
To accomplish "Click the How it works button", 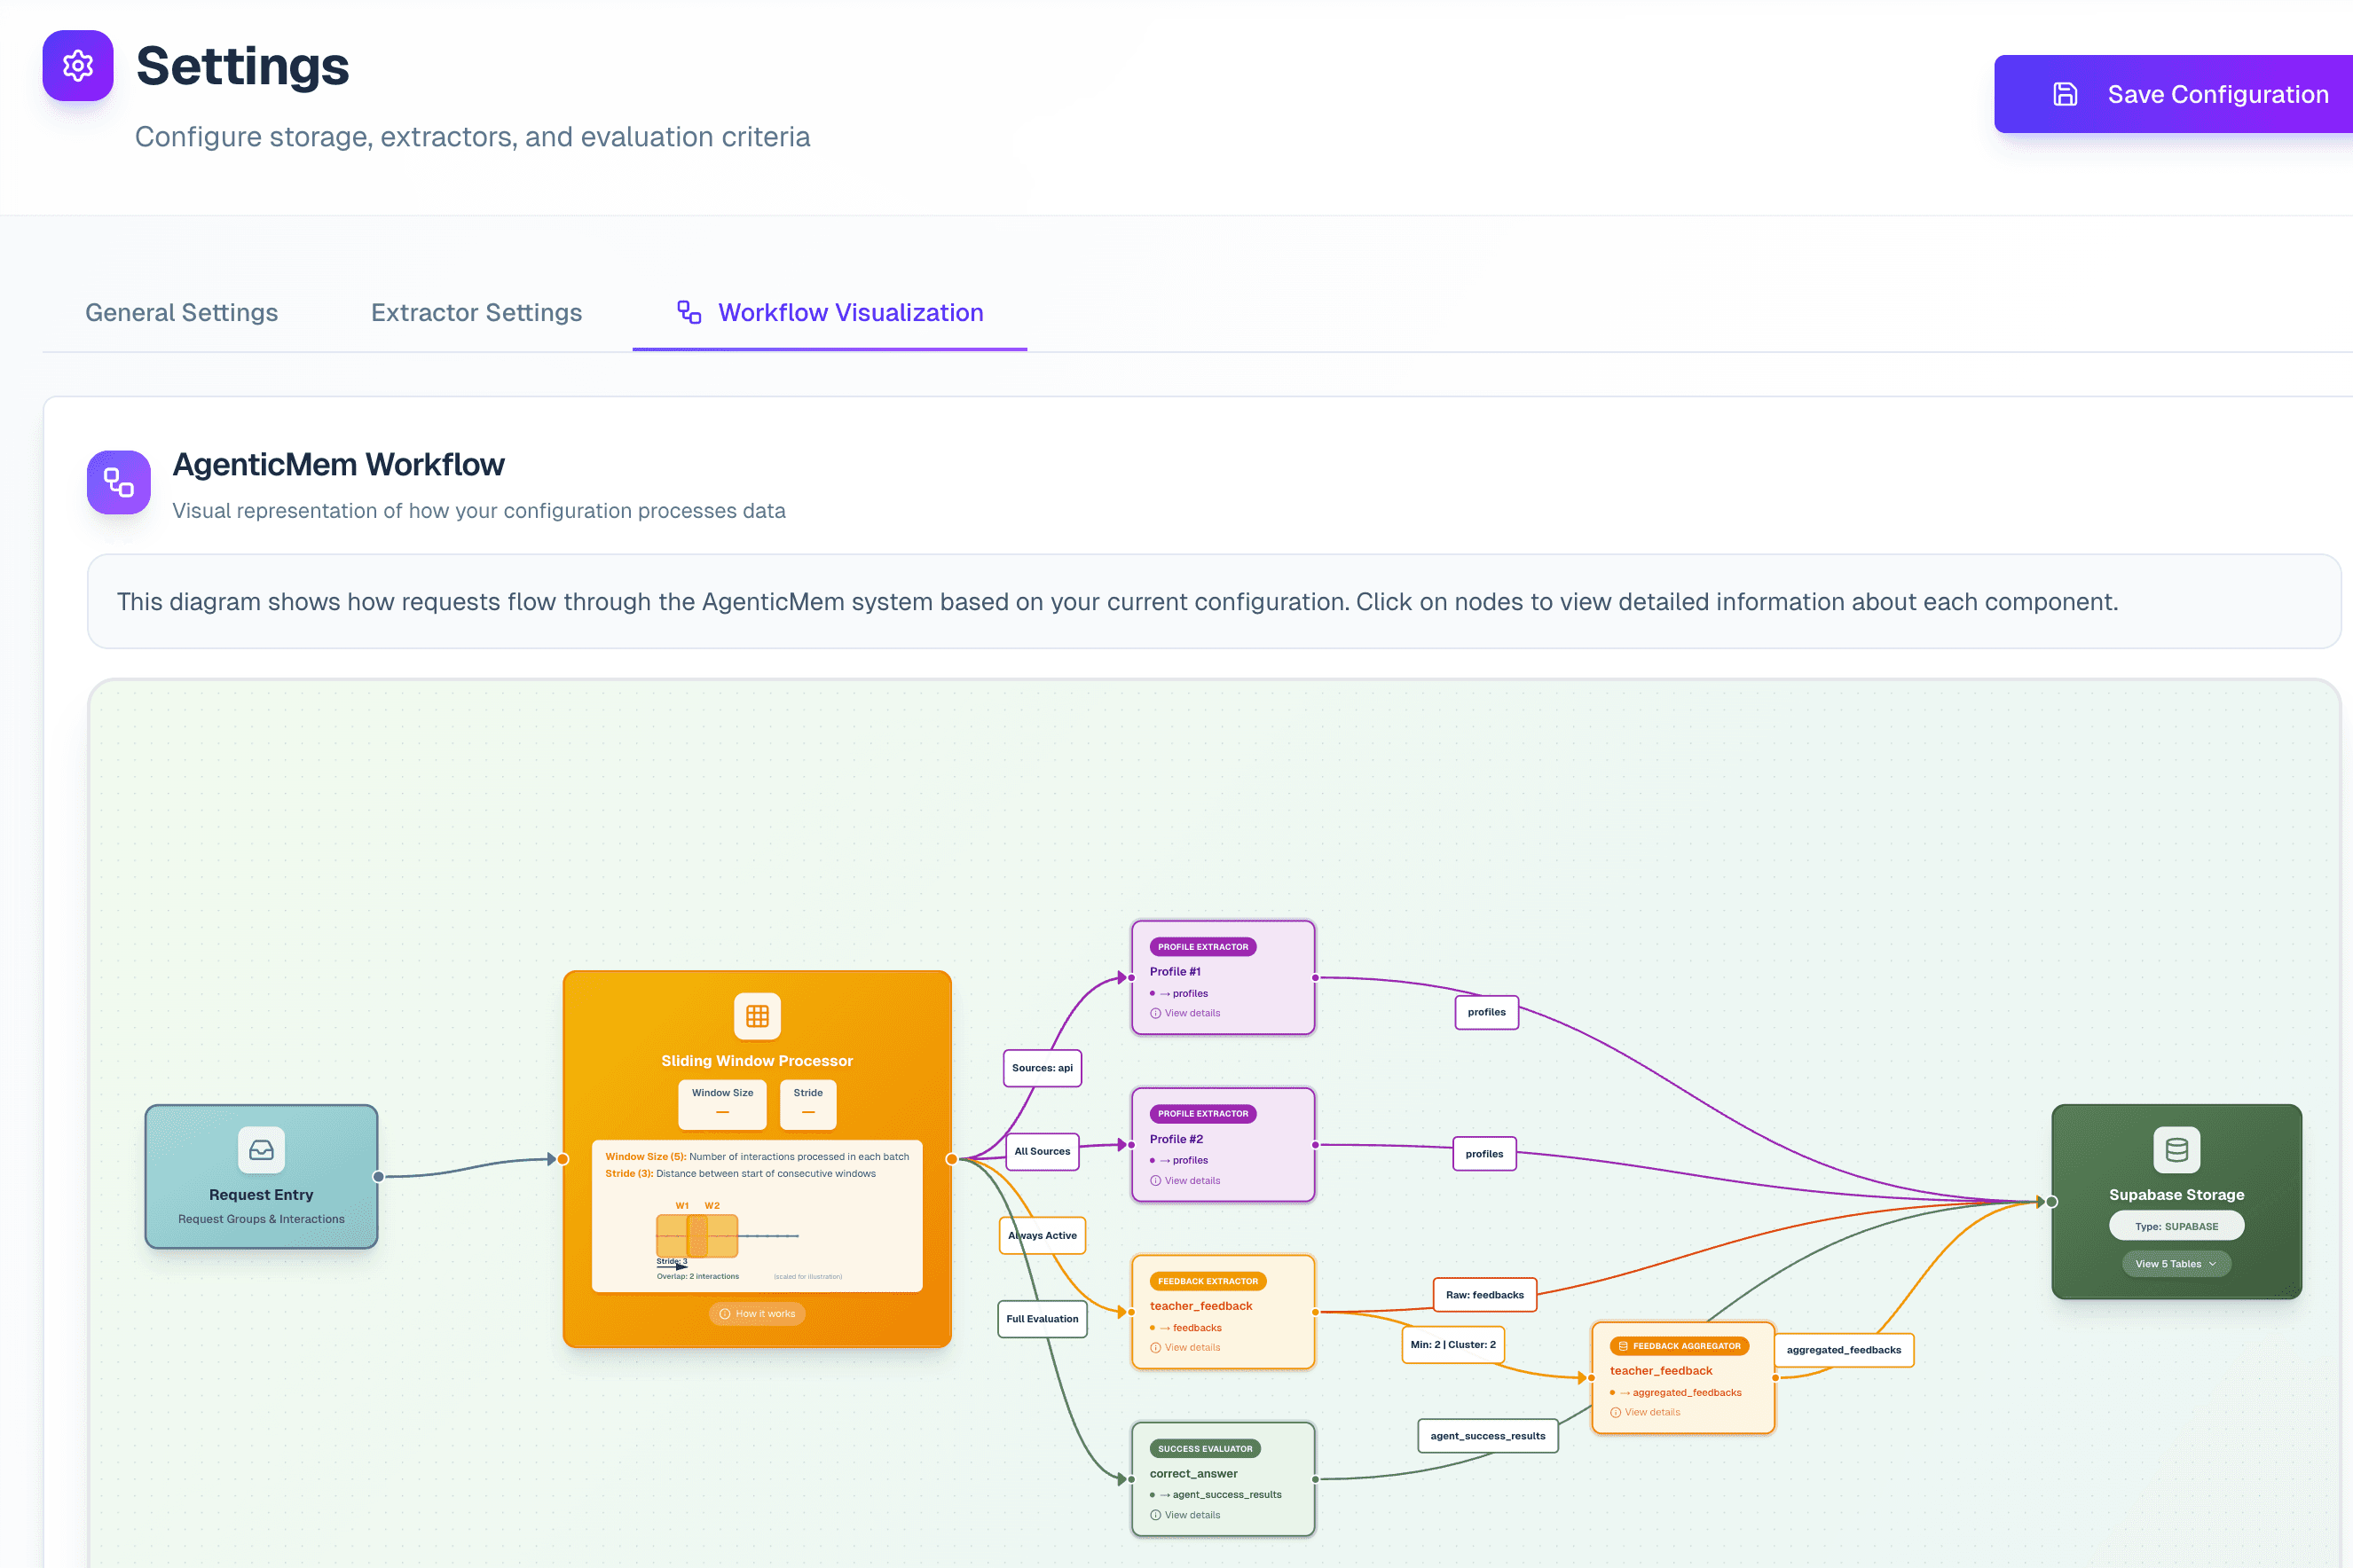I will click(x=756, y=1314).
